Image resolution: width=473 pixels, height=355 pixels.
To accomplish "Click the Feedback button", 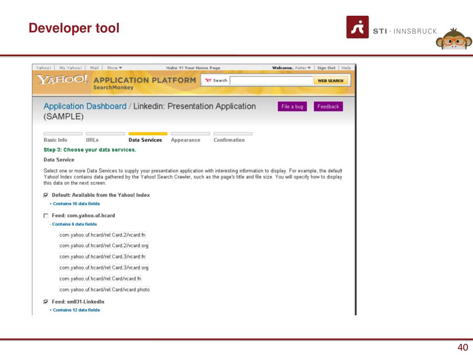I will [328, 107].
